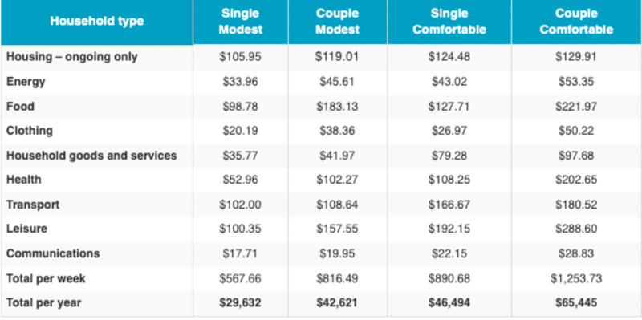
Task: Click the Couple Comfortable column header
Action: pyautogui.click(x=575, y=22)
